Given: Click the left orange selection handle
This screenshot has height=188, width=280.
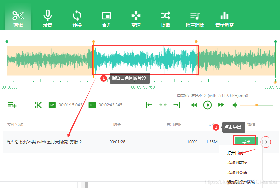Looking at the screenshot, I should click(93, 42).
